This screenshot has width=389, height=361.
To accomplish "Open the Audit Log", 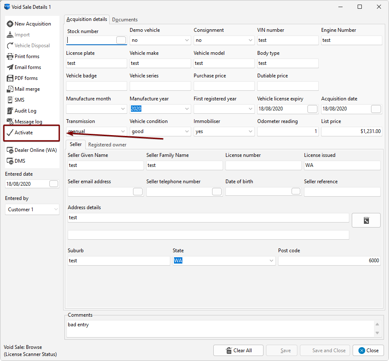I will [x=25, y=111].
